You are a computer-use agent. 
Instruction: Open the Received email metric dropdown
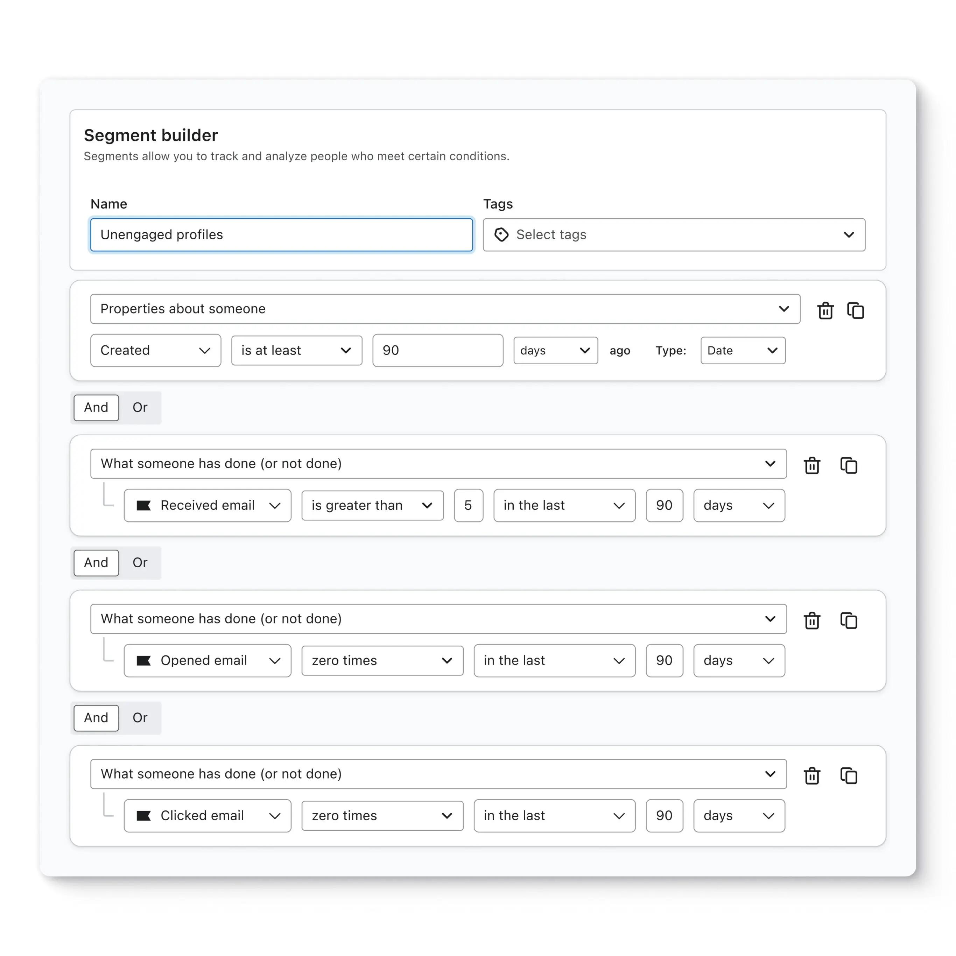207,505
